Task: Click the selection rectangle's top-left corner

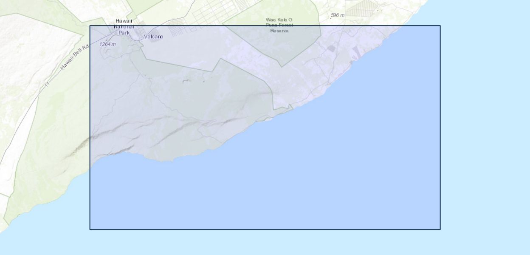Action: tap(90, 26)
